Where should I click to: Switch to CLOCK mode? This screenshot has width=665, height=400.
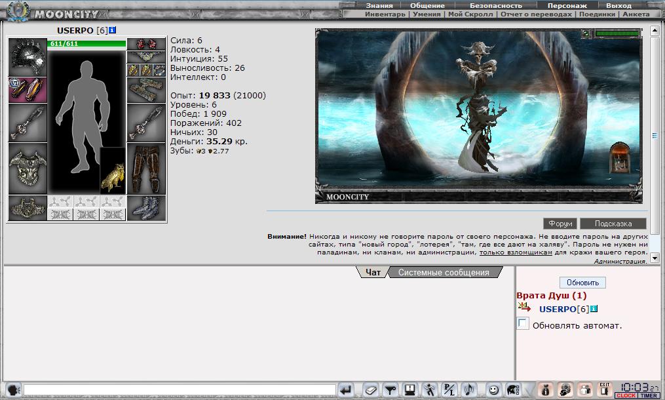626,396
